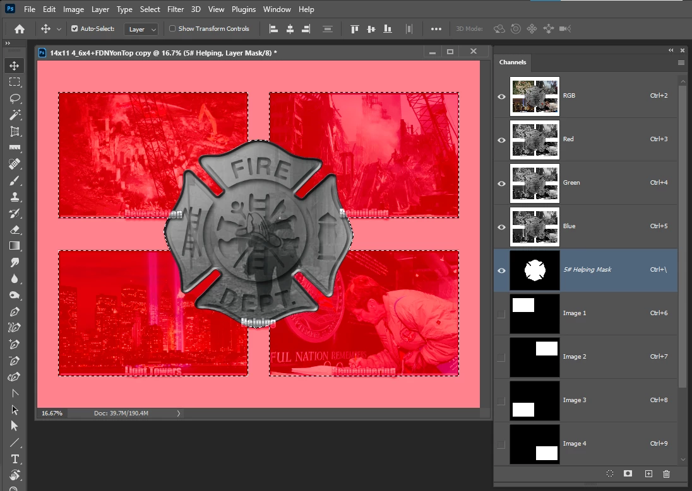Select the Sponge tool

[14, 296]
